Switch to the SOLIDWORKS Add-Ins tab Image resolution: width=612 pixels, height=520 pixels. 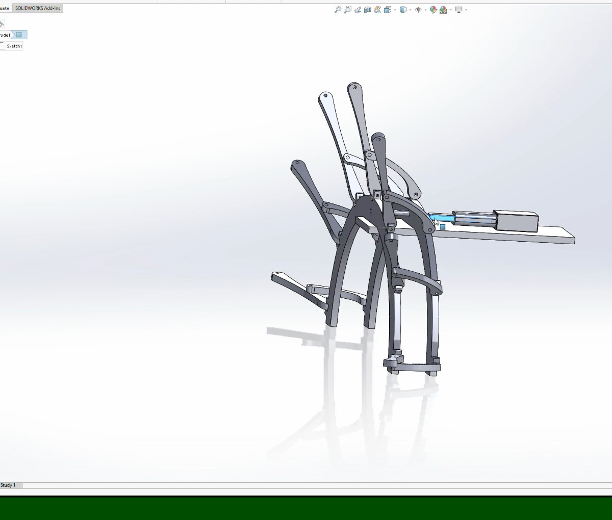(38, 8)
